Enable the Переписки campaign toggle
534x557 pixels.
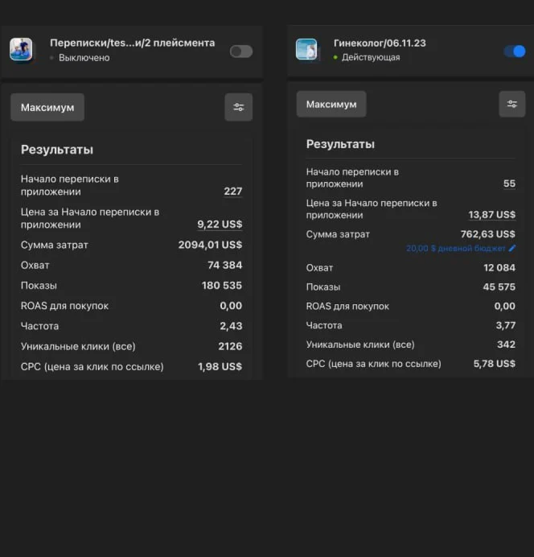click(x=241, y=52)
